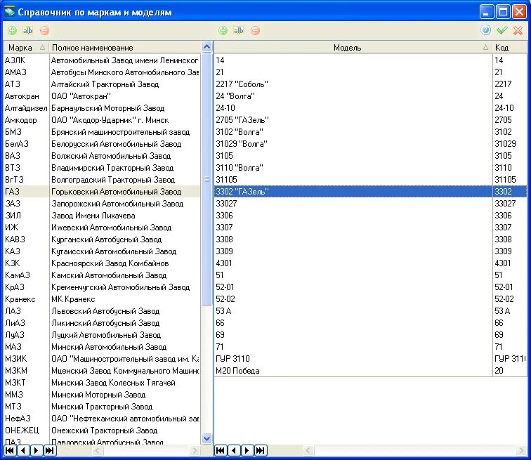The width and height of the screenshot is (531, 460).
Task: Select the ГАЗ brand row
Action: 102,192
